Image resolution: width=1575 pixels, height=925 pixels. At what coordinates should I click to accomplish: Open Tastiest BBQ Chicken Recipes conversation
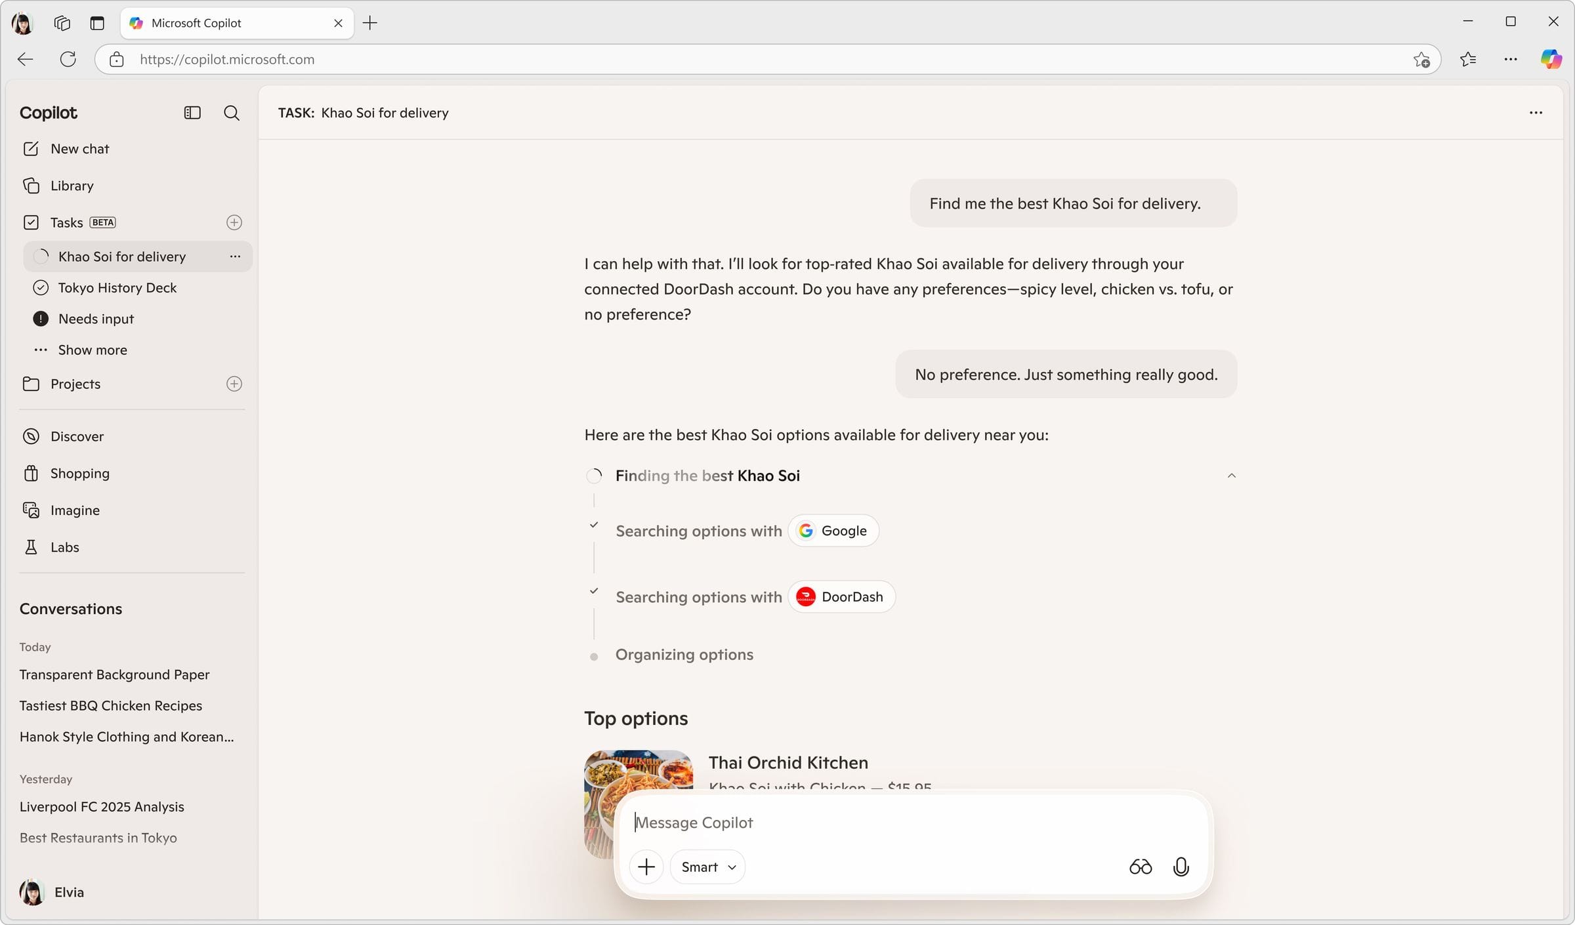[x=111, y=705]
